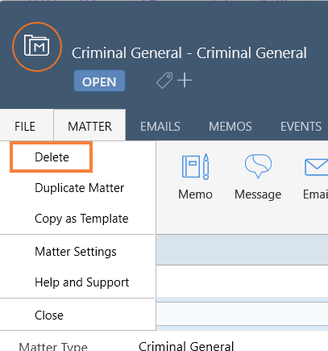The width and height of the screenshot is (328, 351).
Task: Open the FILE menu tab
Action: pyautogui.click(x=25, y=127)
